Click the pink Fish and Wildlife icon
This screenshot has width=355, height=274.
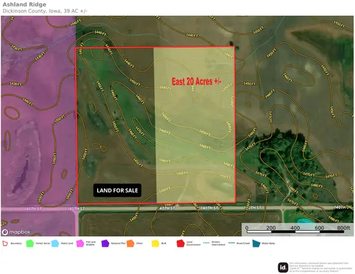tap(80, 243)
